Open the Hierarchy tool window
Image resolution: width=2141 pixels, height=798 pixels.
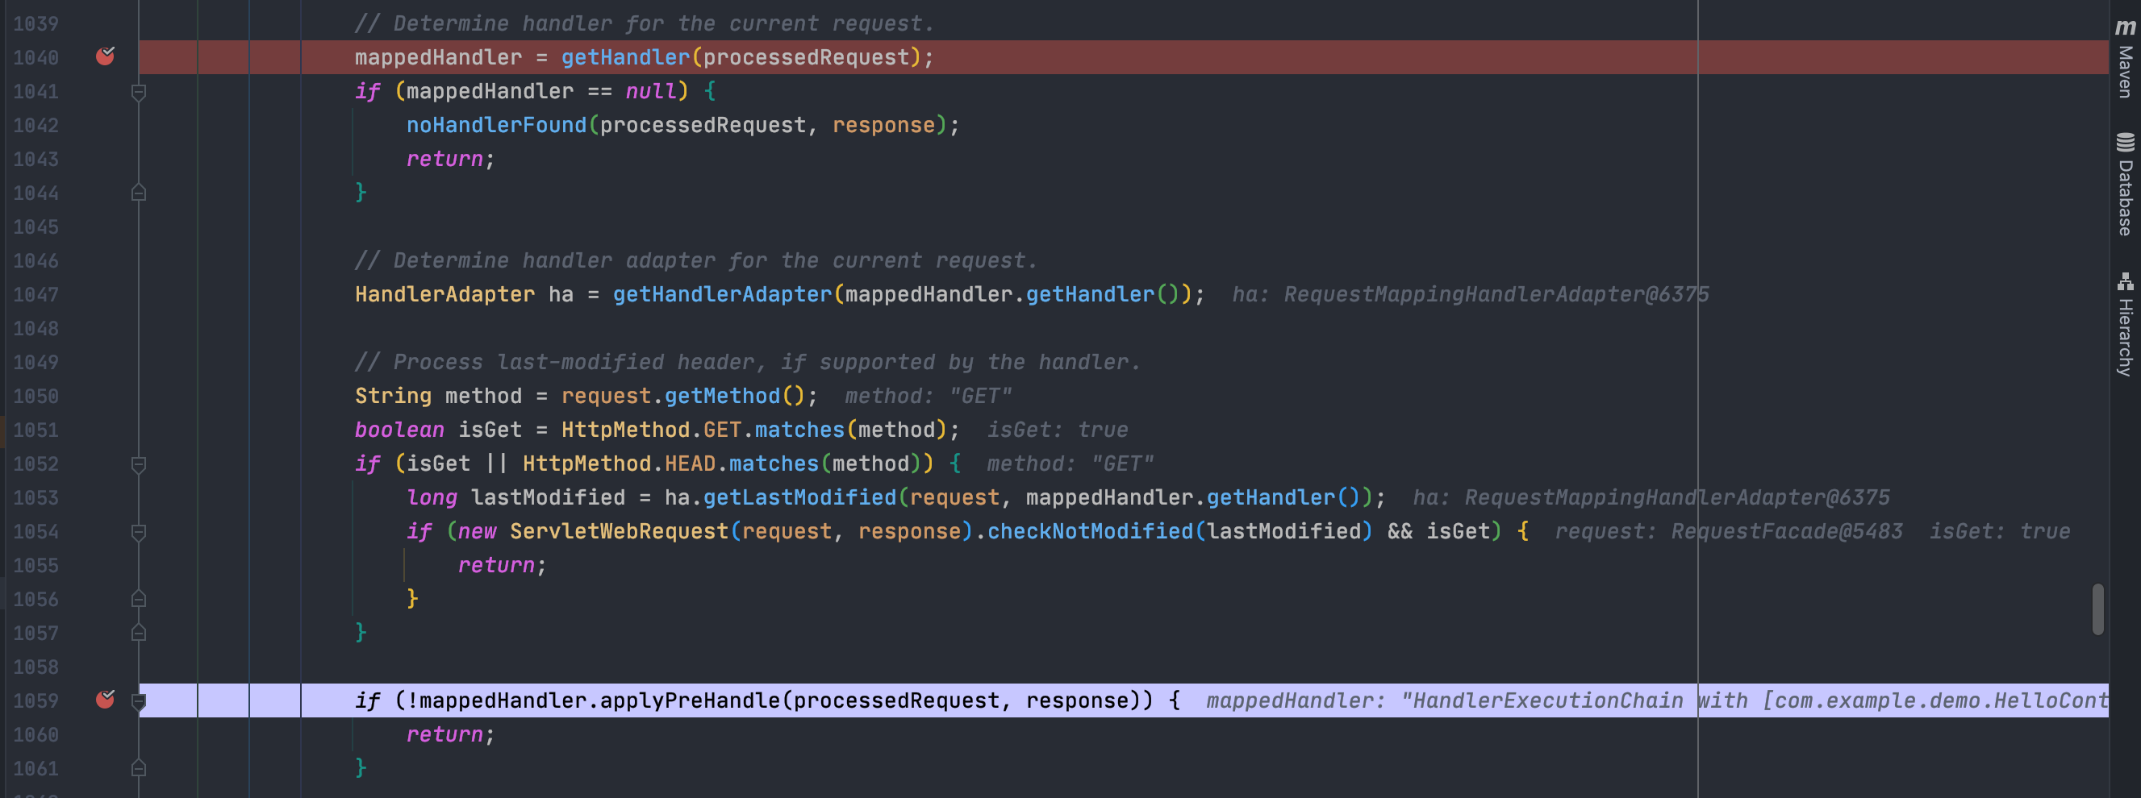pos(2124,324)
